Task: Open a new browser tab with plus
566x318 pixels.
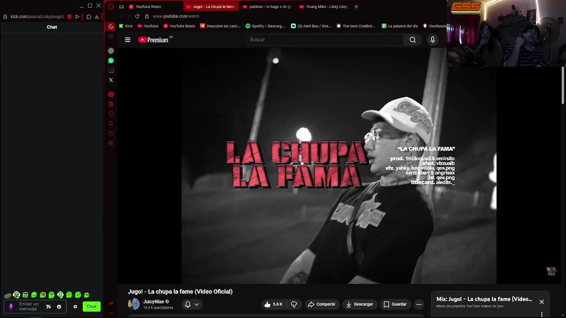Action: [x=356, y=7]
